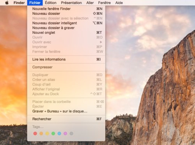
Task: Open the Apple menu icon
Action: tap(7, 3)
